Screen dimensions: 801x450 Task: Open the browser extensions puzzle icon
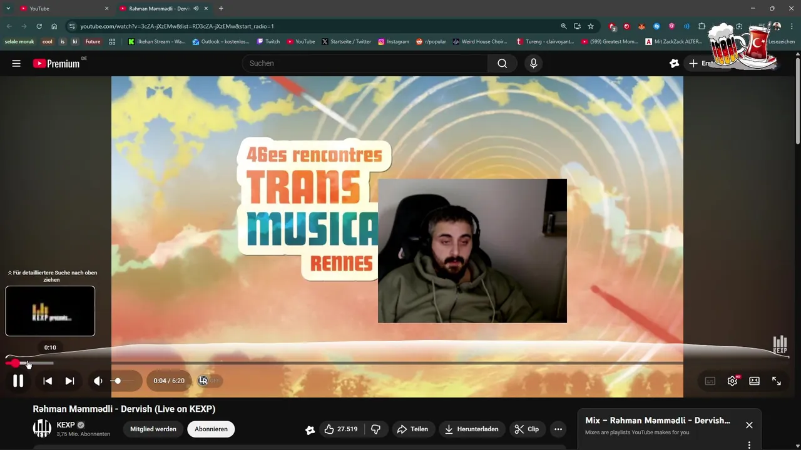(x=702, y=26)
